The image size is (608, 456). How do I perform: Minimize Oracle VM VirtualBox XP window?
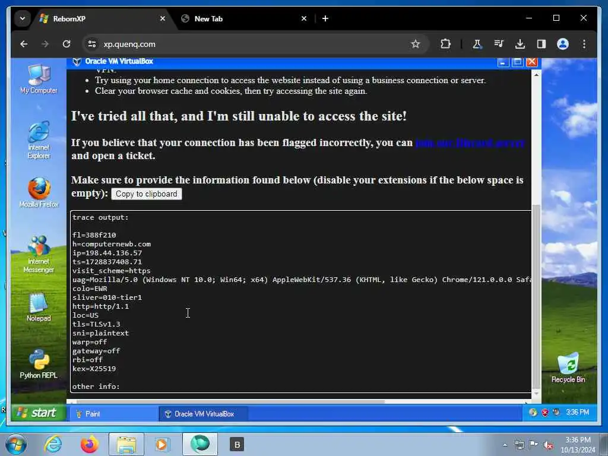[503, 62]
